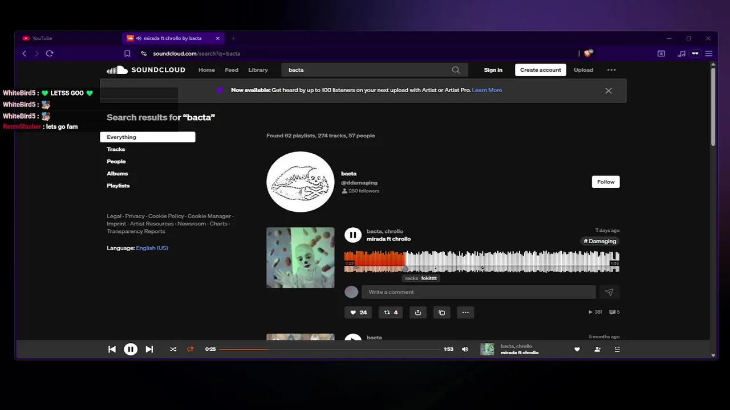
Task: Mute the volume in bottom player
Action: click(x=465, y=349)
